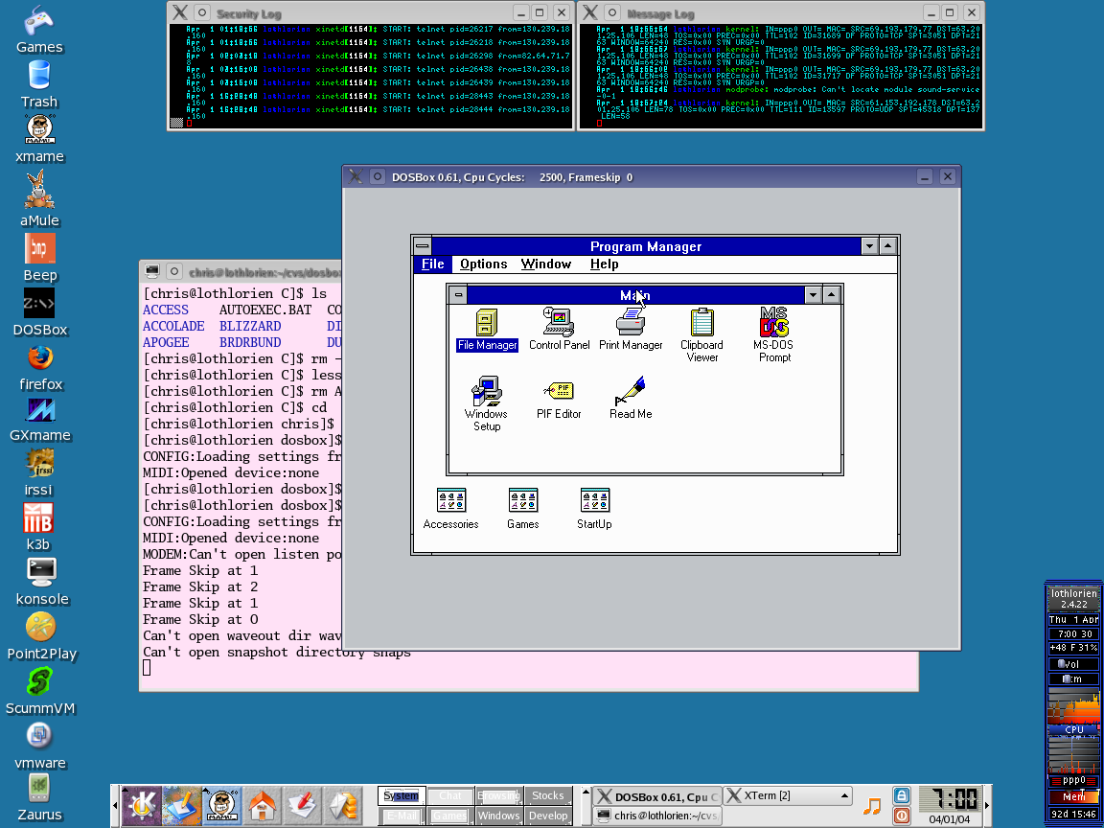1104x828 pixels.
Task: Click the panel clock showing 7:00
Action: [950, 799]
